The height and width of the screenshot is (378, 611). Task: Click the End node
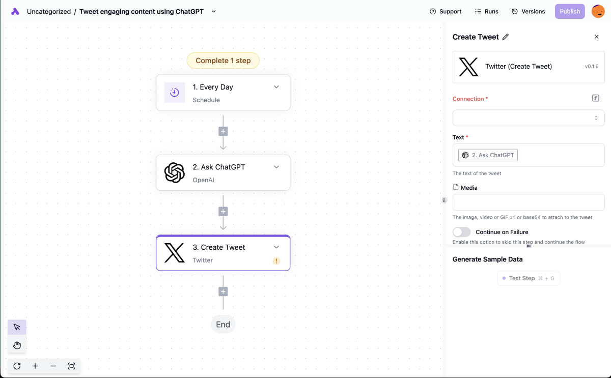click(x=223, y=325)
